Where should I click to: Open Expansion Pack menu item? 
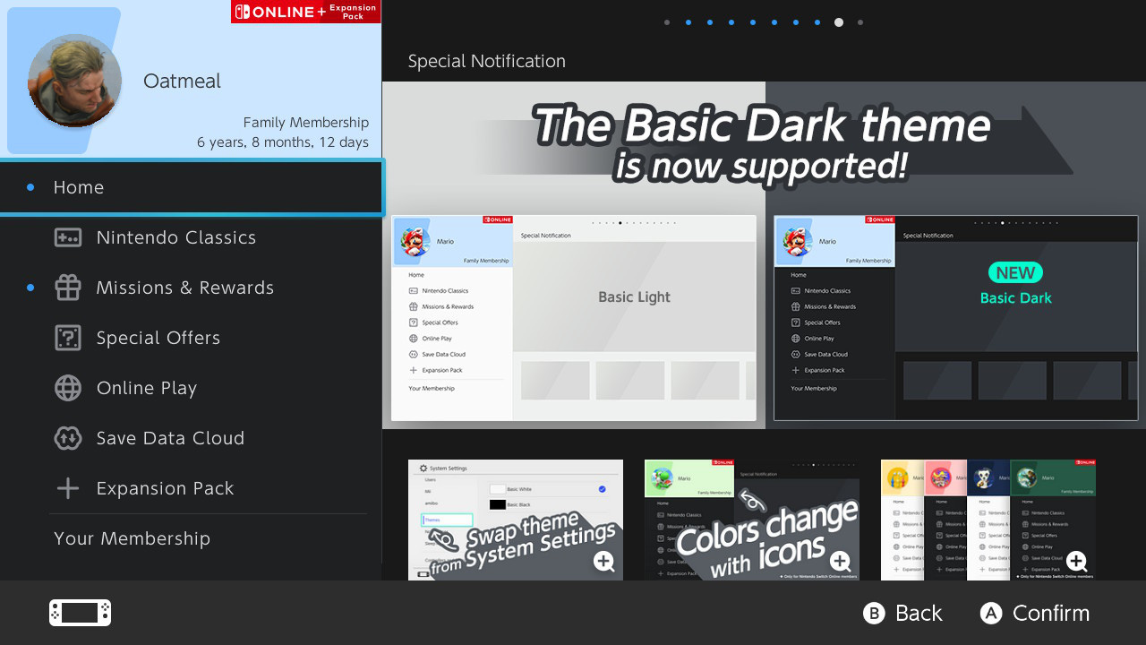point(192,488)
